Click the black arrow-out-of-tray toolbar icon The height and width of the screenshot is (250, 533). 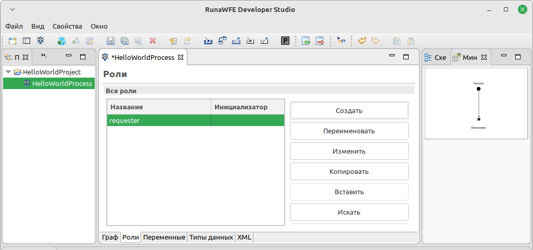264,41
